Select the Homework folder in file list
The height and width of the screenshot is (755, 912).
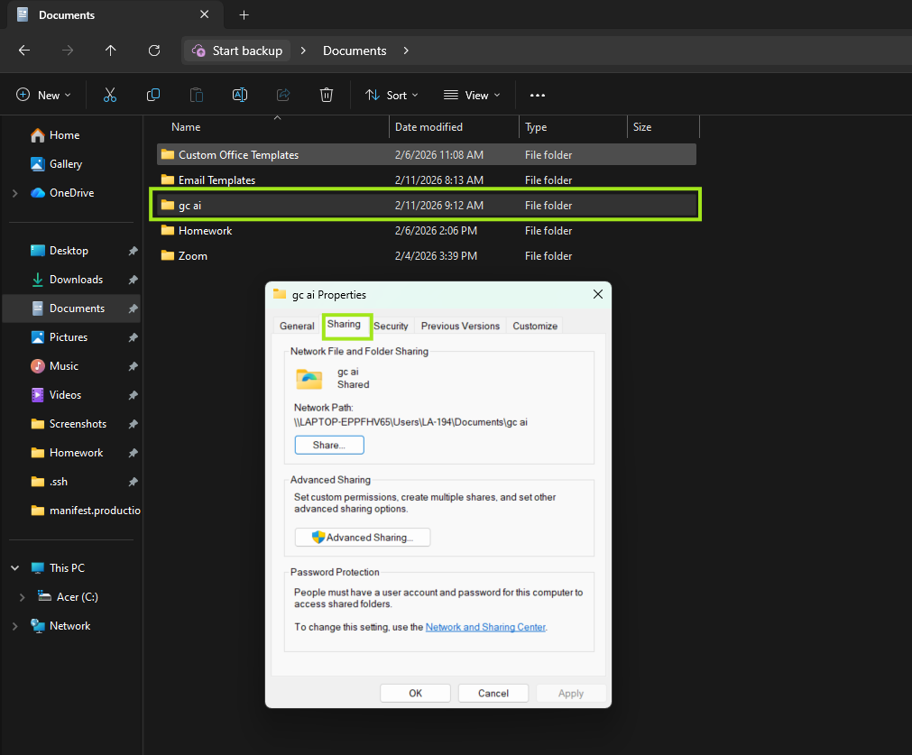(x=205, y=231)
